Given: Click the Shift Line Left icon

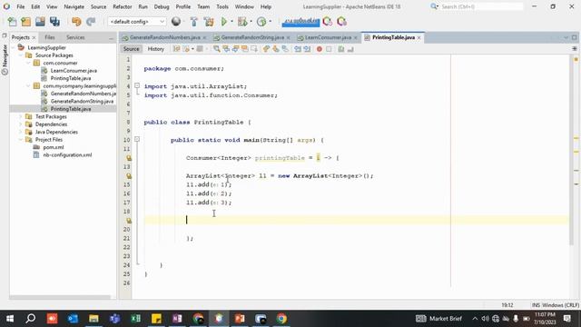Looking at the screenshot, I should tap(298, 49).
